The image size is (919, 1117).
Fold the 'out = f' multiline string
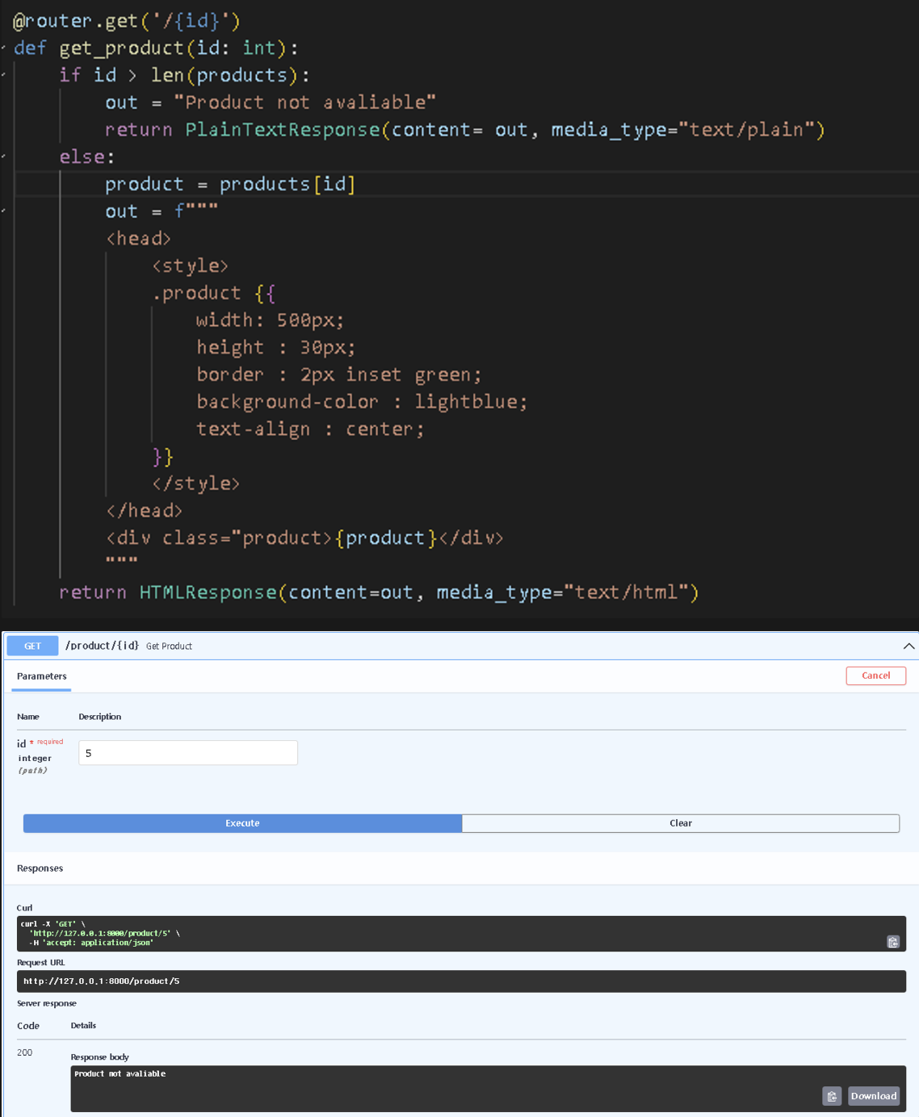click(4, 211)
